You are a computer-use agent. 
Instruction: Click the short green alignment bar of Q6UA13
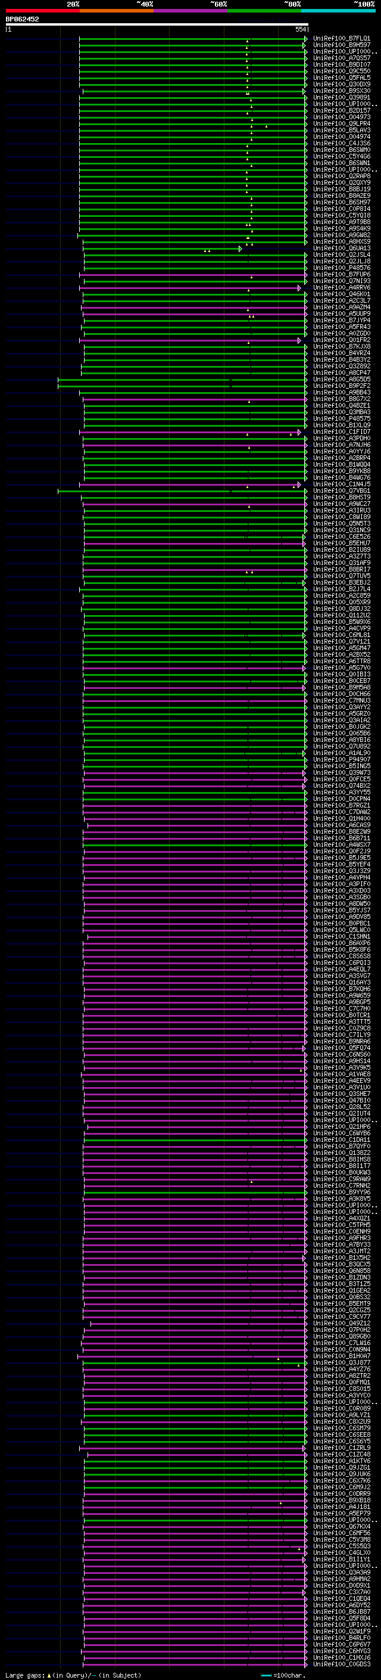(x=162, y=249)
